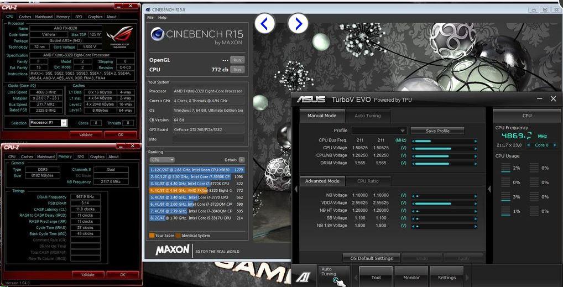
Task: Select the Advanced Mode tab in TurboV
Action: (x=322, y=181)
